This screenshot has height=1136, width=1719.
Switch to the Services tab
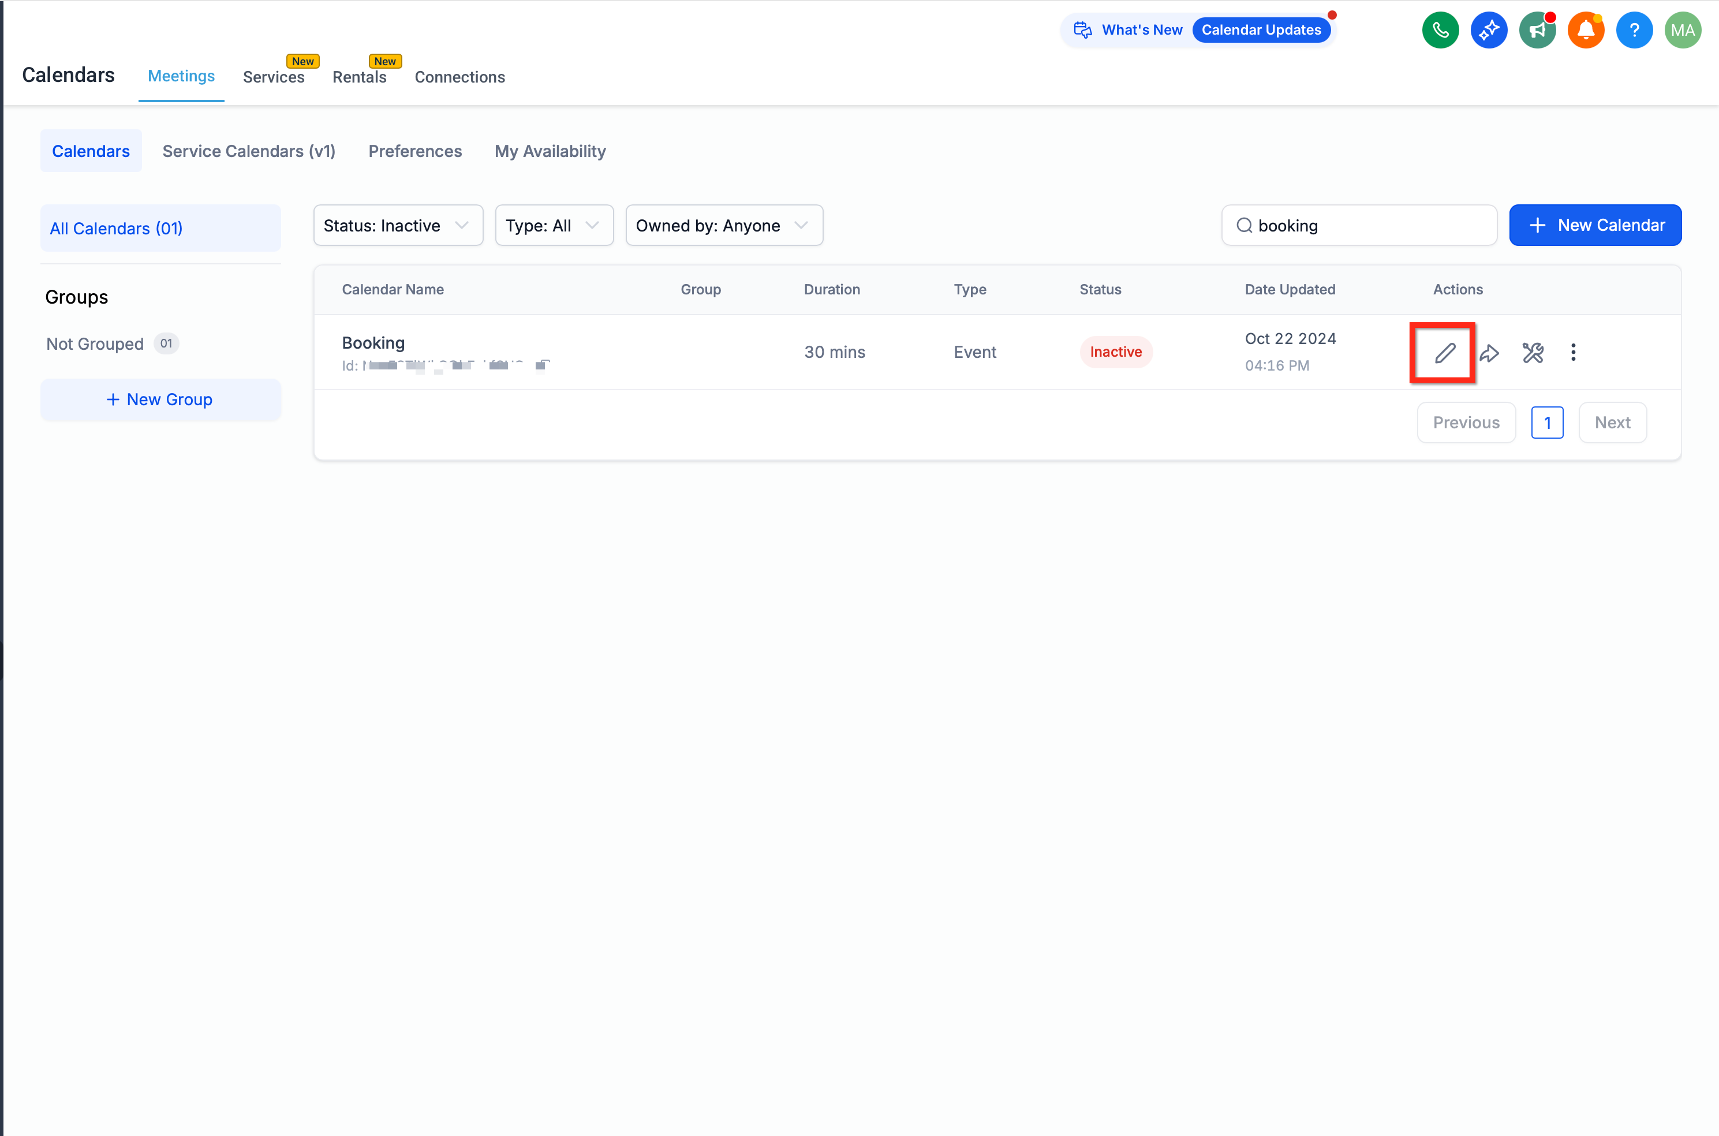pyautogui.click(x=273, y=77)
